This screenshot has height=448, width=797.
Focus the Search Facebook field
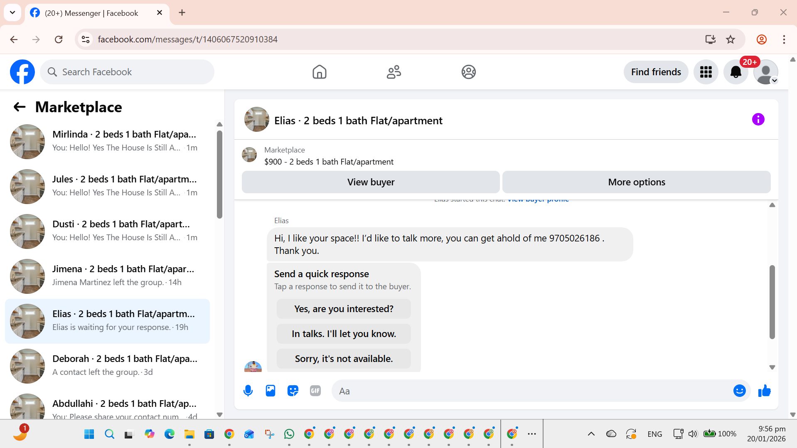tap(127, 72)
